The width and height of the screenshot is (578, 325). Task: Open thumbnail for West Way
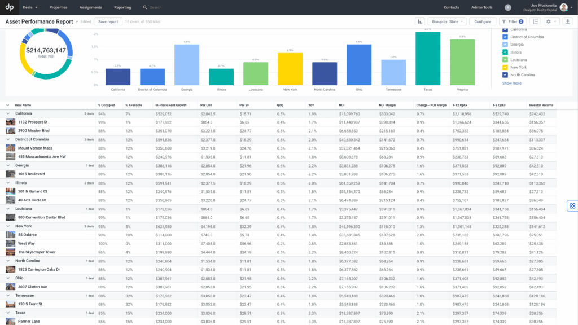pyautogui.click(x=10, y=243)
